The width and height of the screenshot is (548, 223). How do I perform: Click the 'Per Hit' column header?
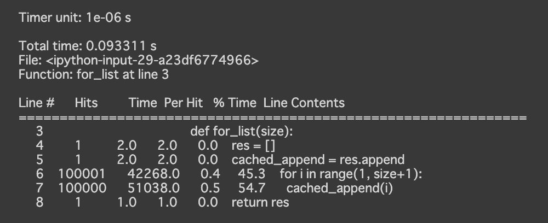(184, 103)
